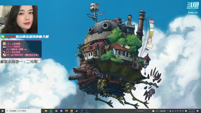Image resolution: width=201 pixels, height=113 pixels.
Task: Open File Explorer from the taskbar
Action: pyautogui.click(x=46, y=111)
